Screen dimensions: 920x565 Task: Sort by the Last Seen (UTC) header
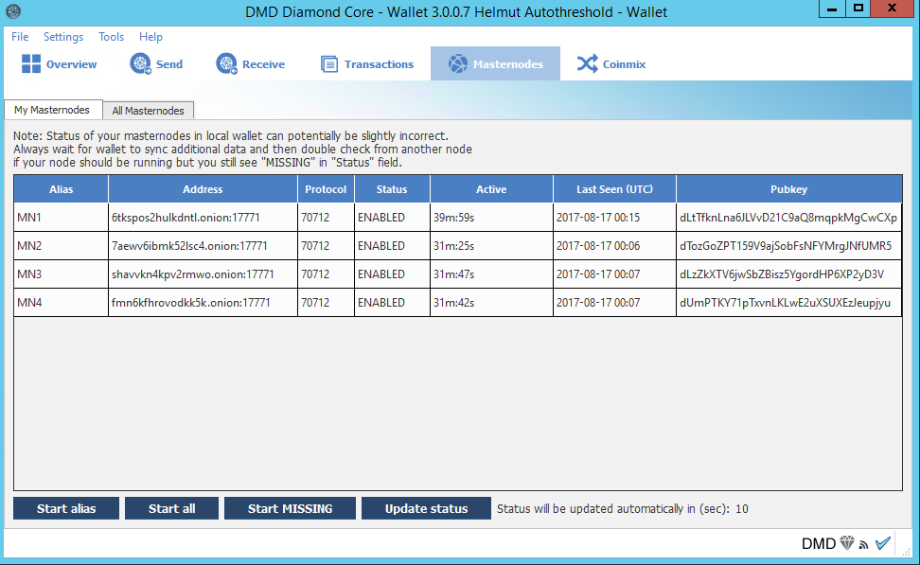[614, 189]
